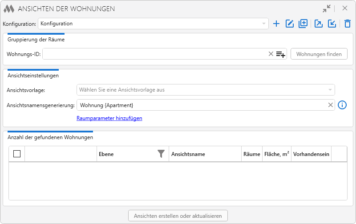The image size is (356, 224).
Task: Show info about view name generation
Action: tap(342, 105)
